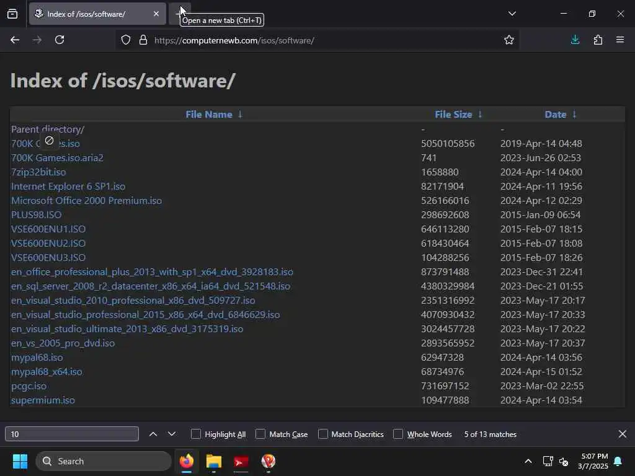Jump to next find match
Screen dimensions: 635x476
172,434
